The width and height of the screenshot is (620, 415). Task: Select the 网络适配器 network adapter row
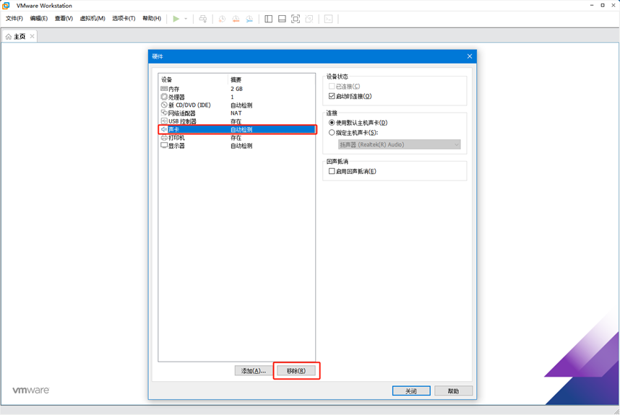pyautogui.click(x=237, y=113)
